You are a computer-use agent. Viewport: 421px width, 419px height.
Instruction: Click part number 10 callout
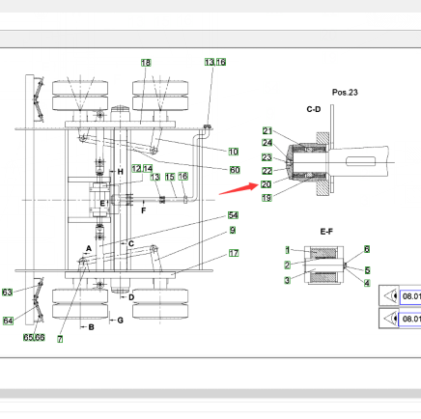point(233,152)
